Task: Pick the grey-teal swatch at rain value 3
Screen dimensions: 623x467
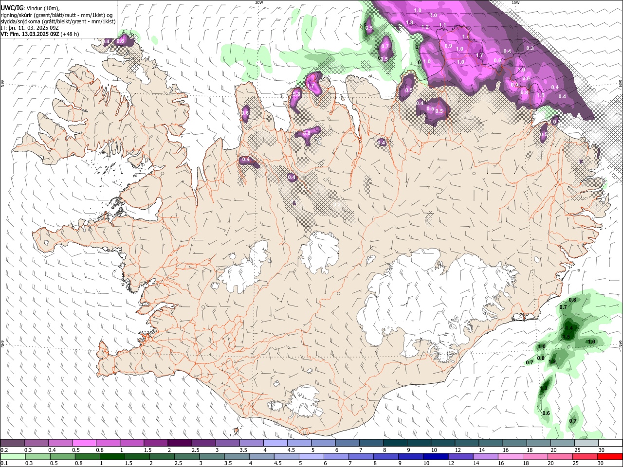Action: pos(212,456)
